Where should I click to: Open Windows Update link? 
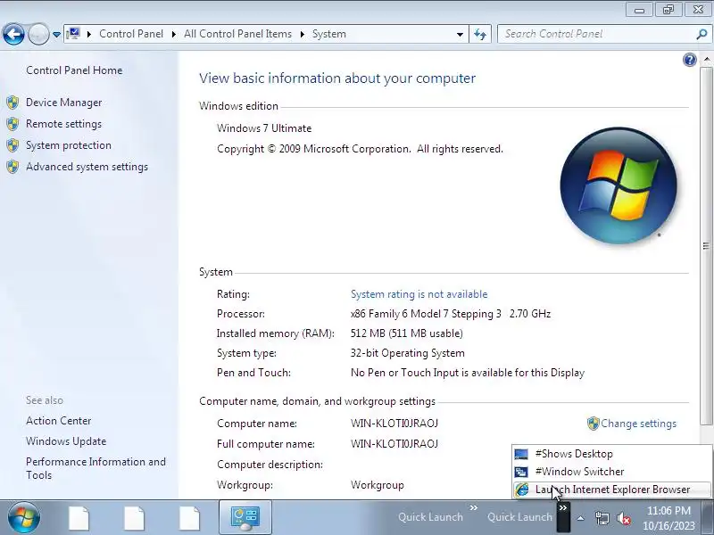tap(66, 441)
